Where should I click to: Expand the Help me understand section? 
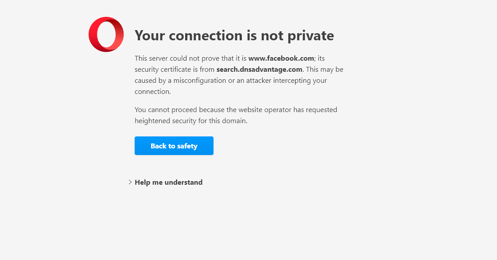tap(168, 182)
